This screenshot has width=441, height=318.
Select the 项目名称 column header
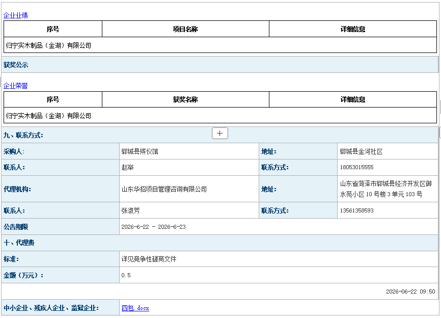click(185, 29)
